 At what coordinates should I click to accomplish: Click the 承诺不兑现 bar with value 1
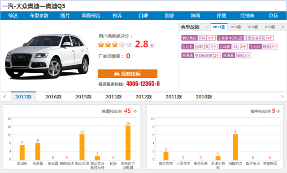(x=218, y=158)
